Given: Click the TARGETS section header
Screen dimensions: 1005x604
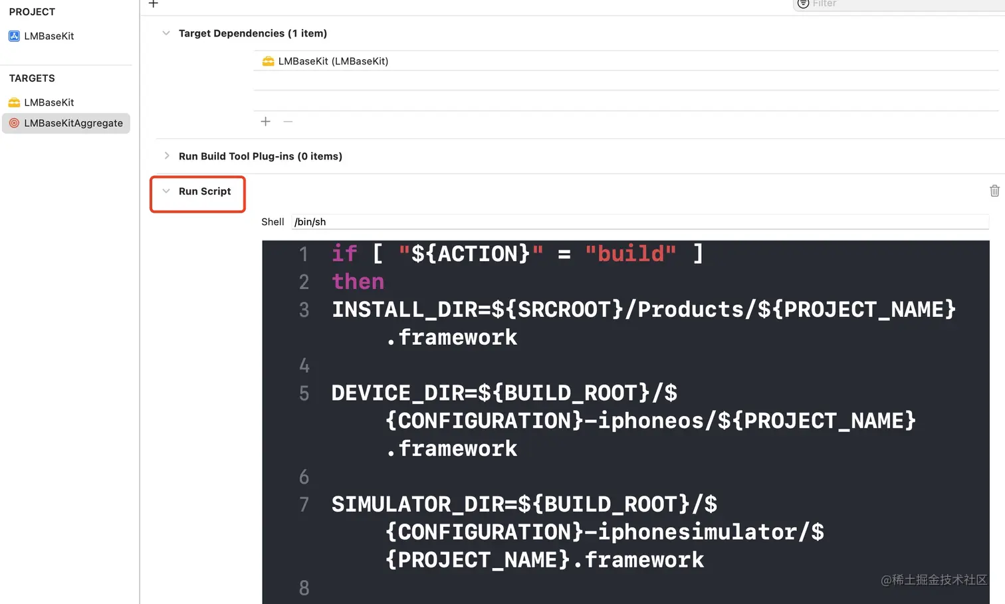Looking at the screenshot, I should click(x=32, y=78).
